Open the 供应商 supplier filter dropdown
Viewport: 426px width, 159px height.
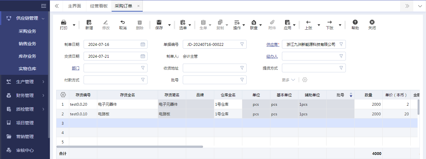click(341, 45)
